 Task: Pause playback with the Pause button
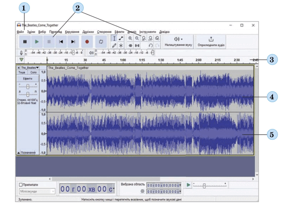click(25, 42)
